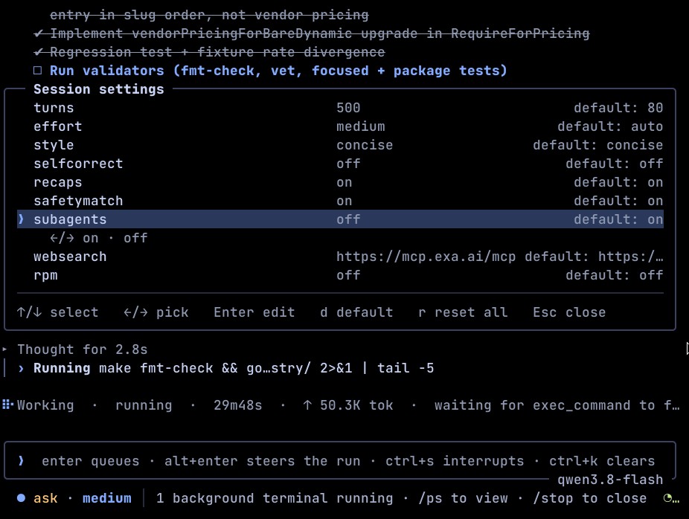Click the prompt chevron in input box
This screenshot has height=519, width=689.
[x=21, y=460]
